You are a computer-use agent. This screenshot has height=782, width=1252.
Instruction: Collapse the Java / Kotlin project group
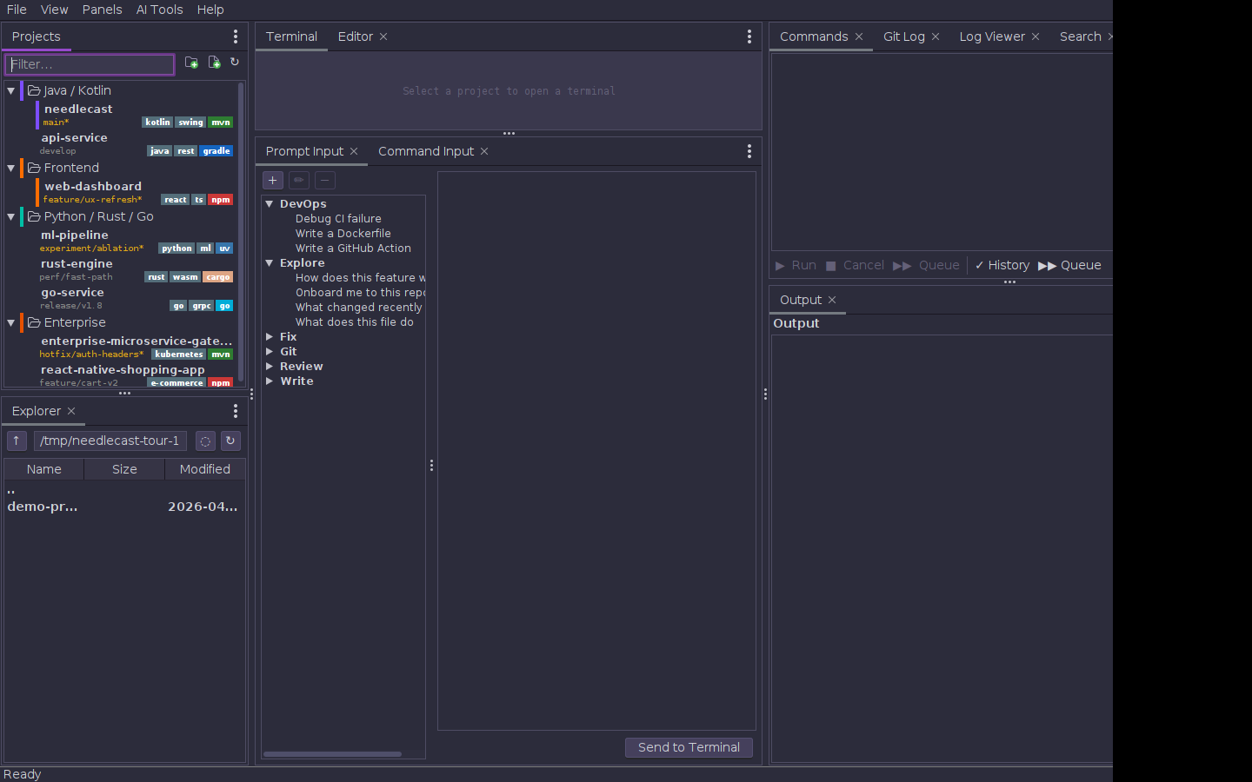[x=11, y=90]
